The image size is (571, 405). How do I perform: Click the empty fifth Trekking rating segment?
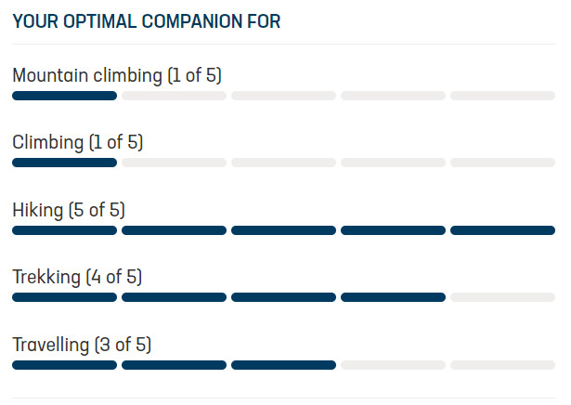[502, 297]
